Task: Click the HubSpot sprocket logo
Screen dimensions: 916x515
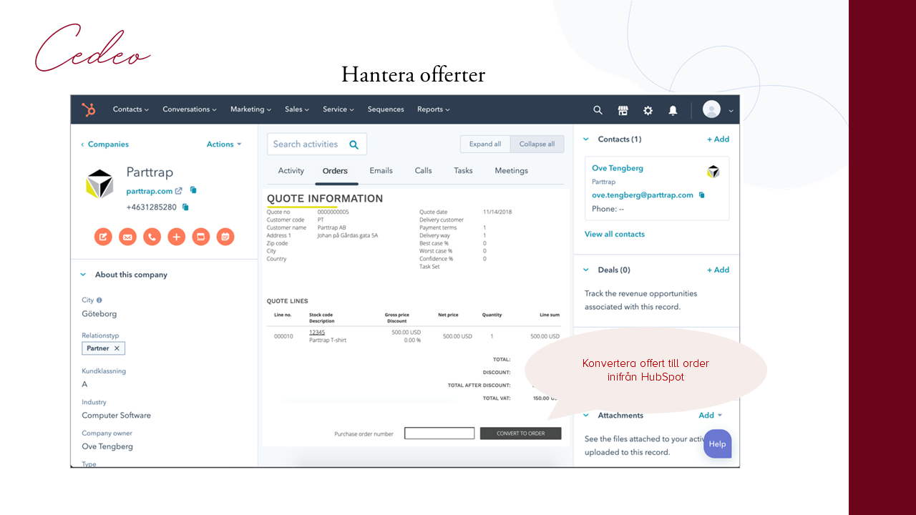Action: (x=89, y=109)
